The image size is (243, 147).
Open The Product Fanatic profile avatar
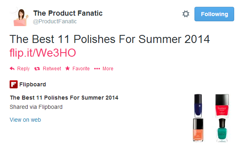pyautogui.click(x=19, y=17)
